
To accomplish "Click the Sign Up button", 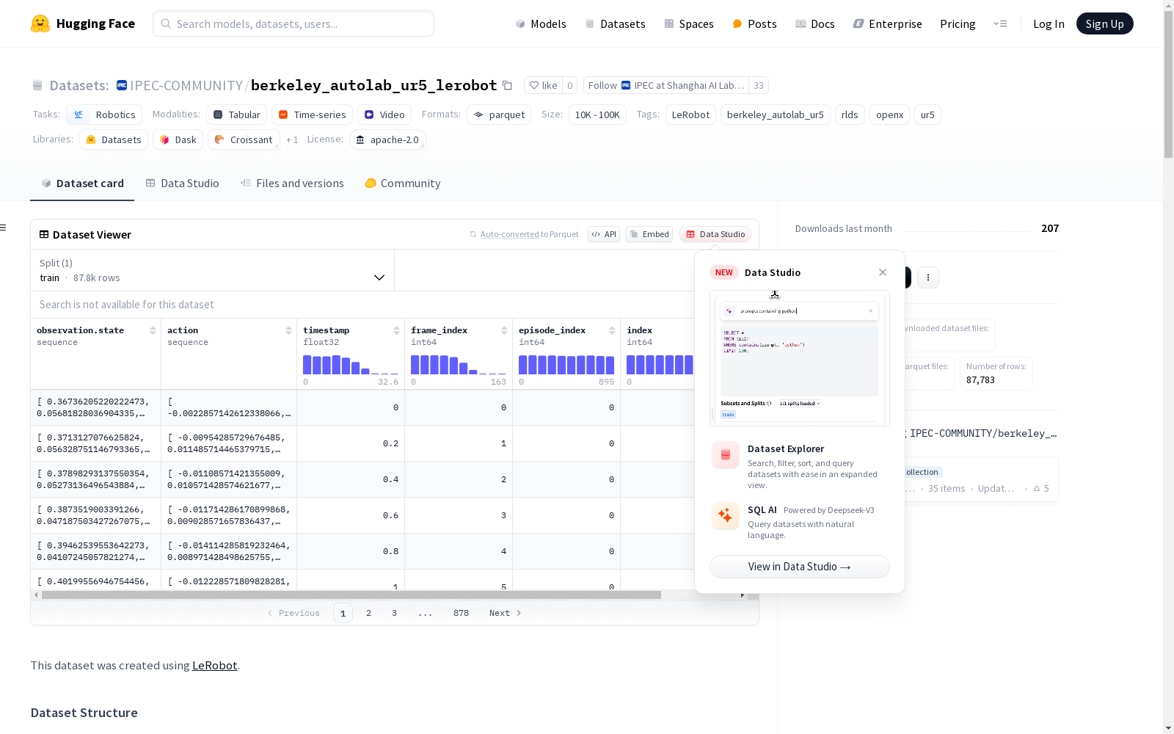I will 1104,23.
